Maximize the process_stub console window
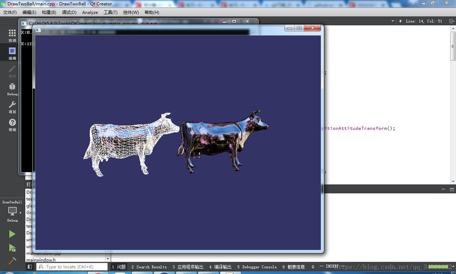The height and width of the screenshot is (274, 456). point(234,21)
